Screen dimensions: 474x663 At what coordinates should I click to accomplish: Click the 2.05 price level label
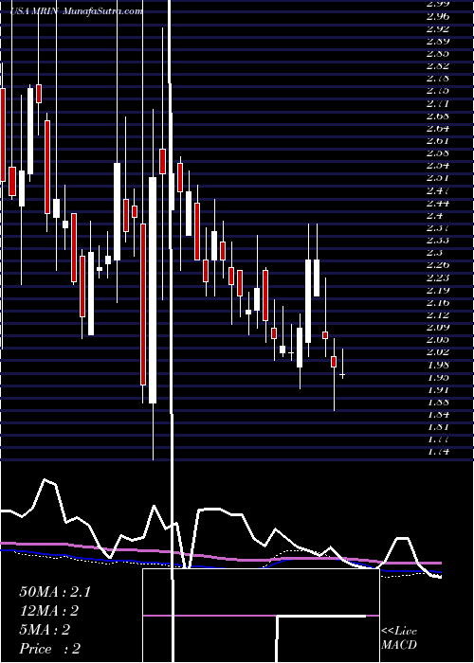point(438,339)
